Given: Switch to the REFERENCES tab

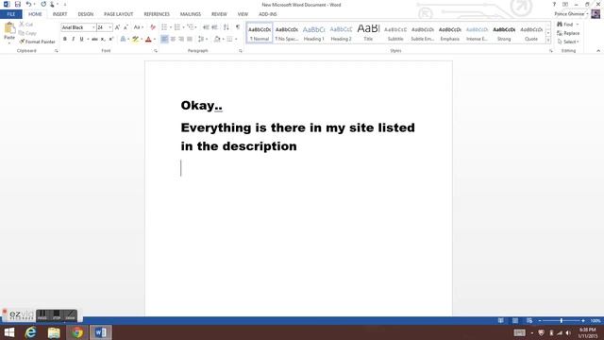Looking at the screenshot, I should (x=157, y=14).
